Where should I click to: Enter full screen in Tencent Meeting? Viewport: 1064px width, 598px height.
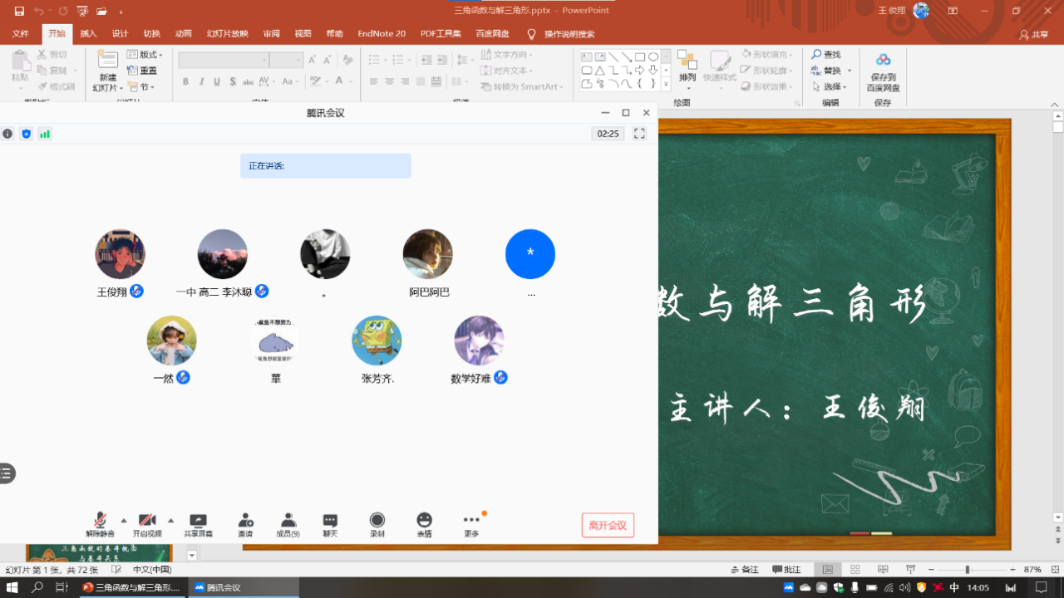639,134
